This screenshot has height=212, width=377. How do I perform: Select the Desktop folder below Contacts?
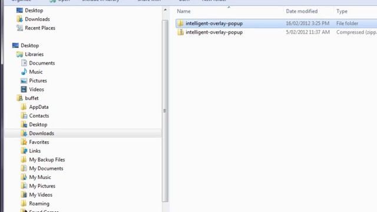[38, 124]
